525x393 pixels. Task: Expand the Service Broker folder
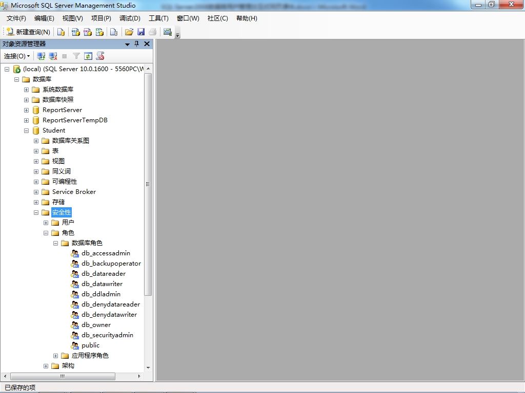point(36,192)
